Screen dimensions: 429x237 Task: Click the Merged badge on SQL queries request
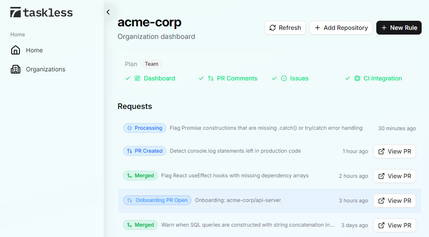[140, 225]
